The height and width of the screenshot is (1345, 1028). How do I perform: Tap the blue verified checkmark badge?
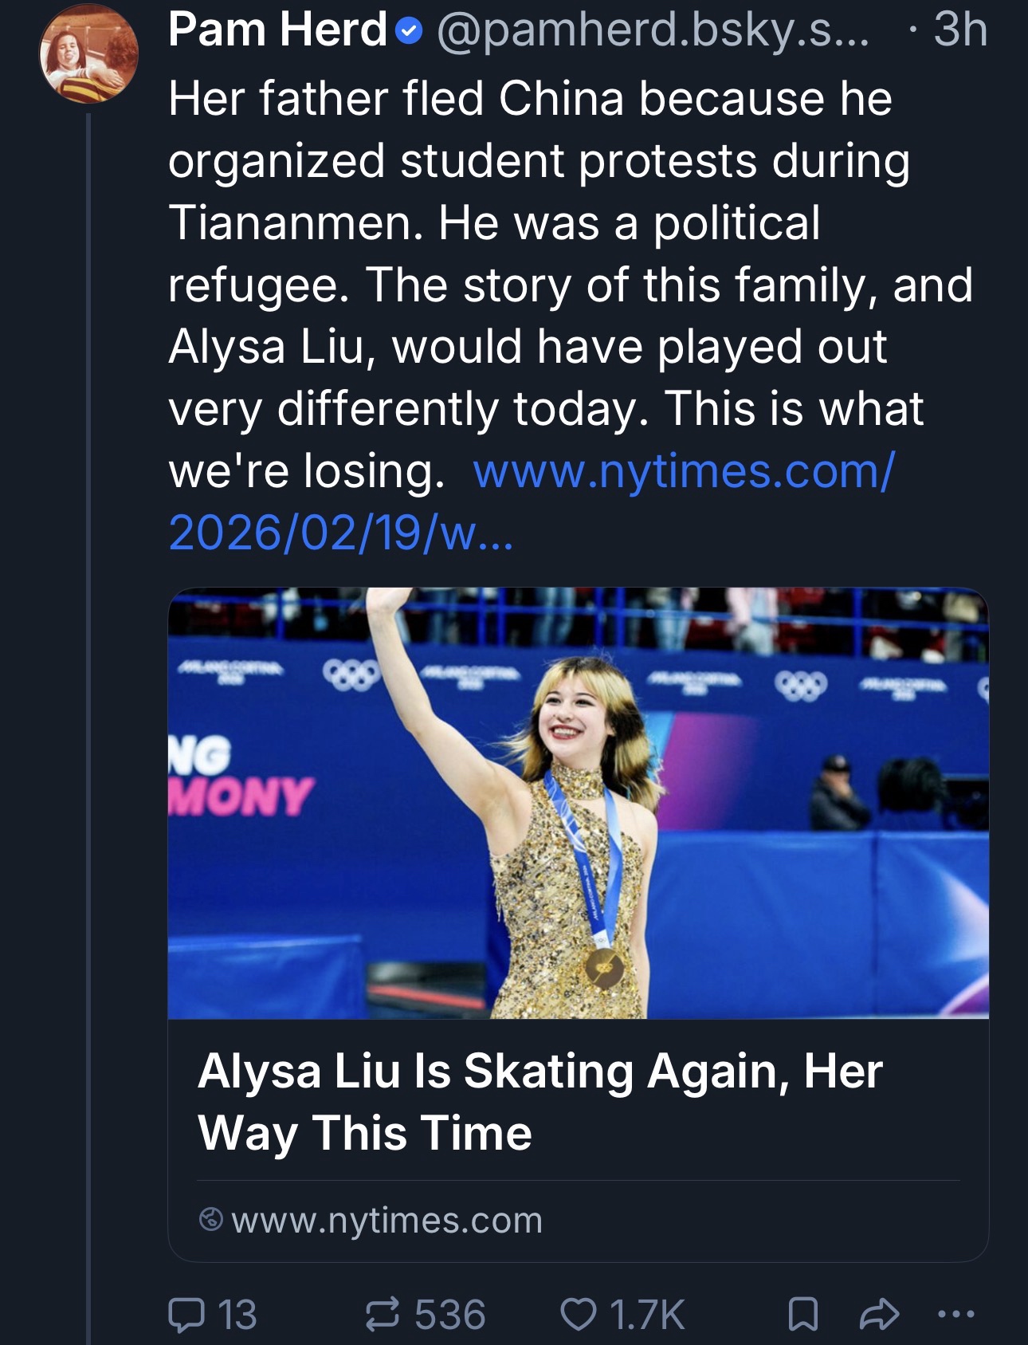point(409,31)
